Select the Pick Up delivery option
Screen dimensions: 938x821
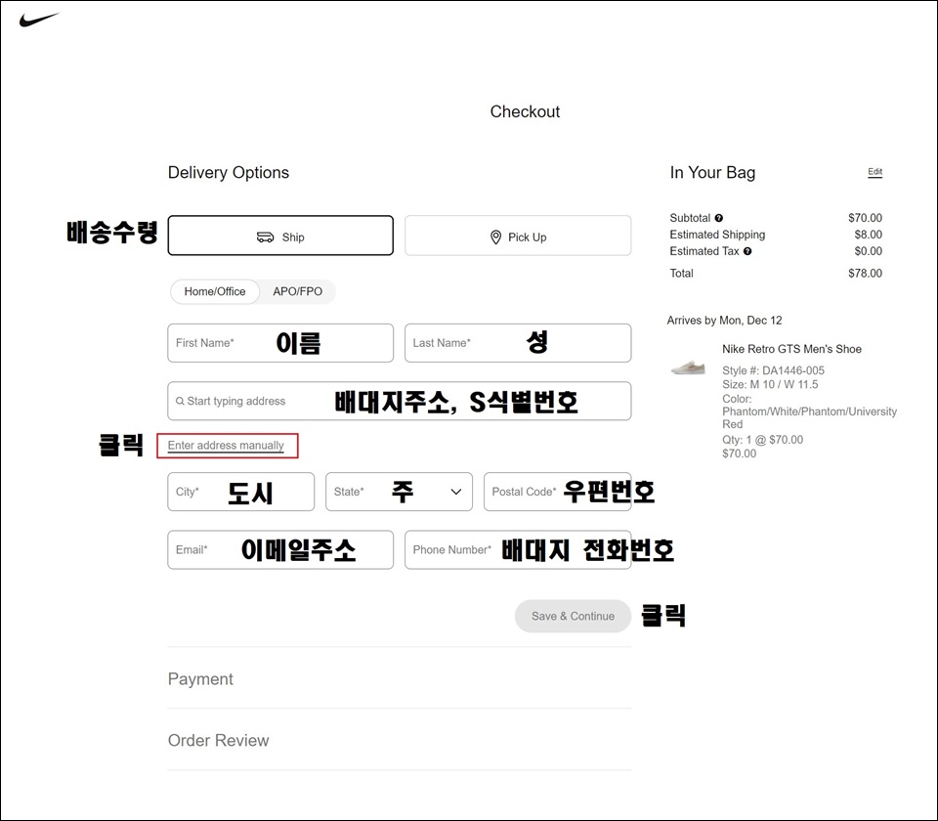[x=518, y=236]
